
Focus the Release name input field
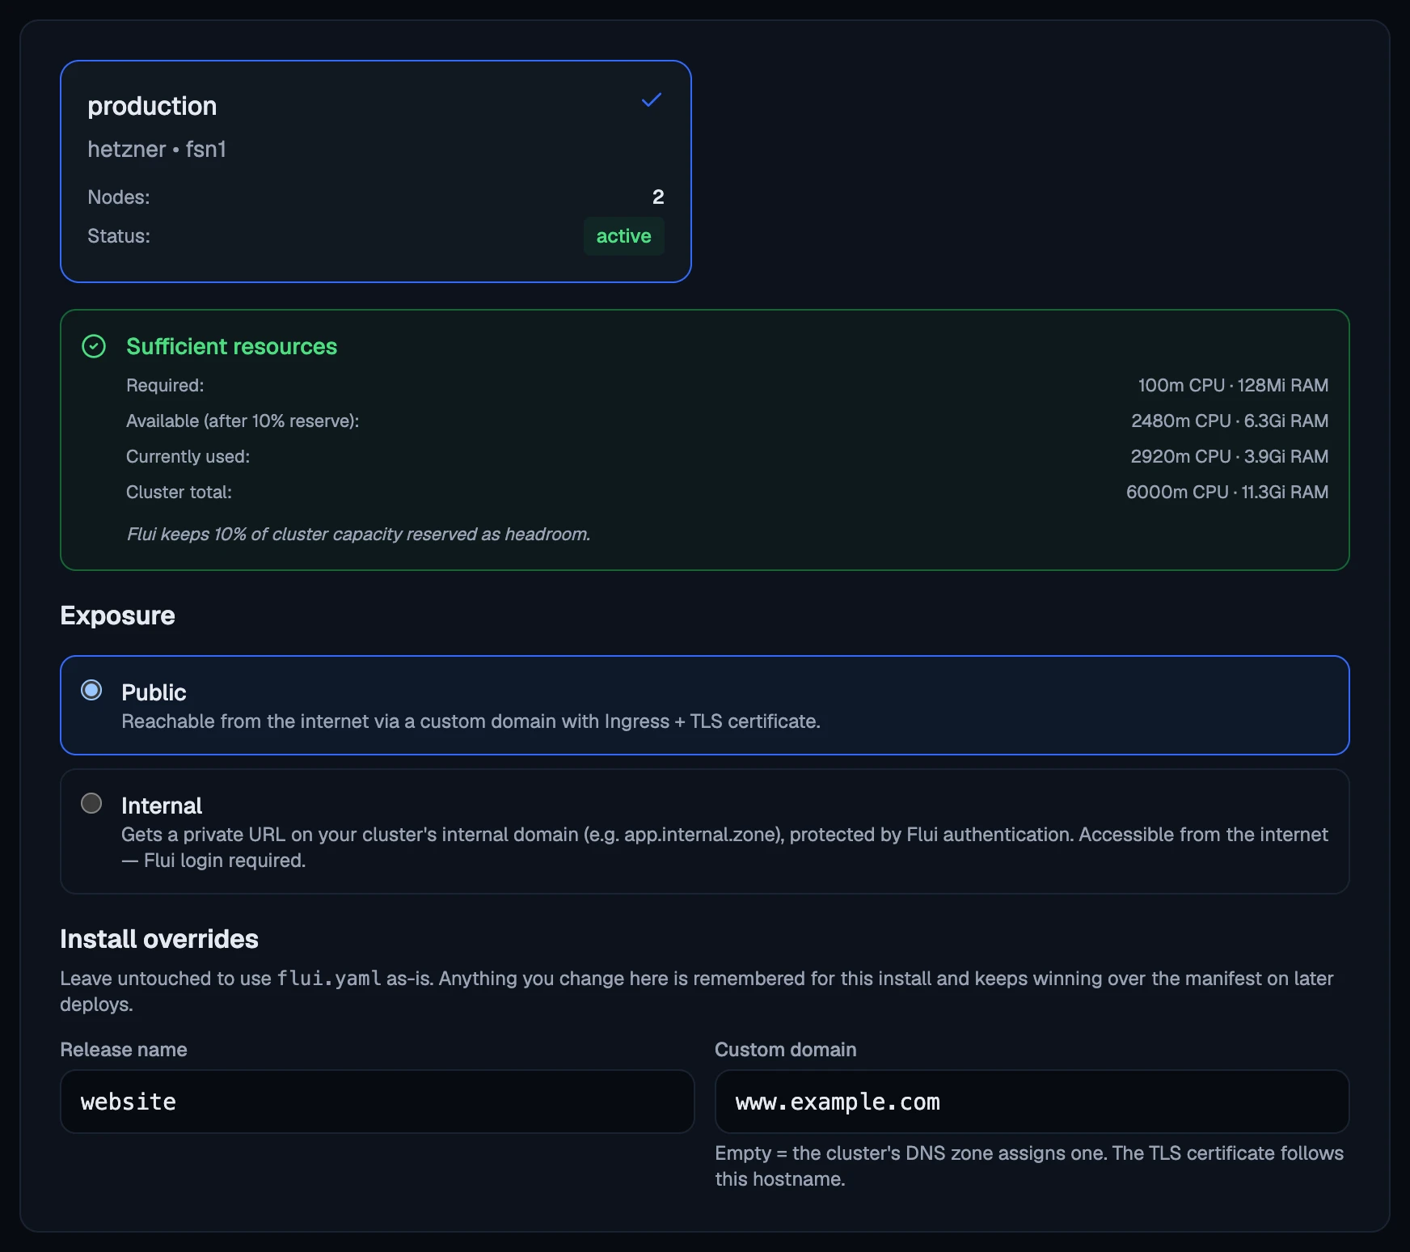(378, 1102)
